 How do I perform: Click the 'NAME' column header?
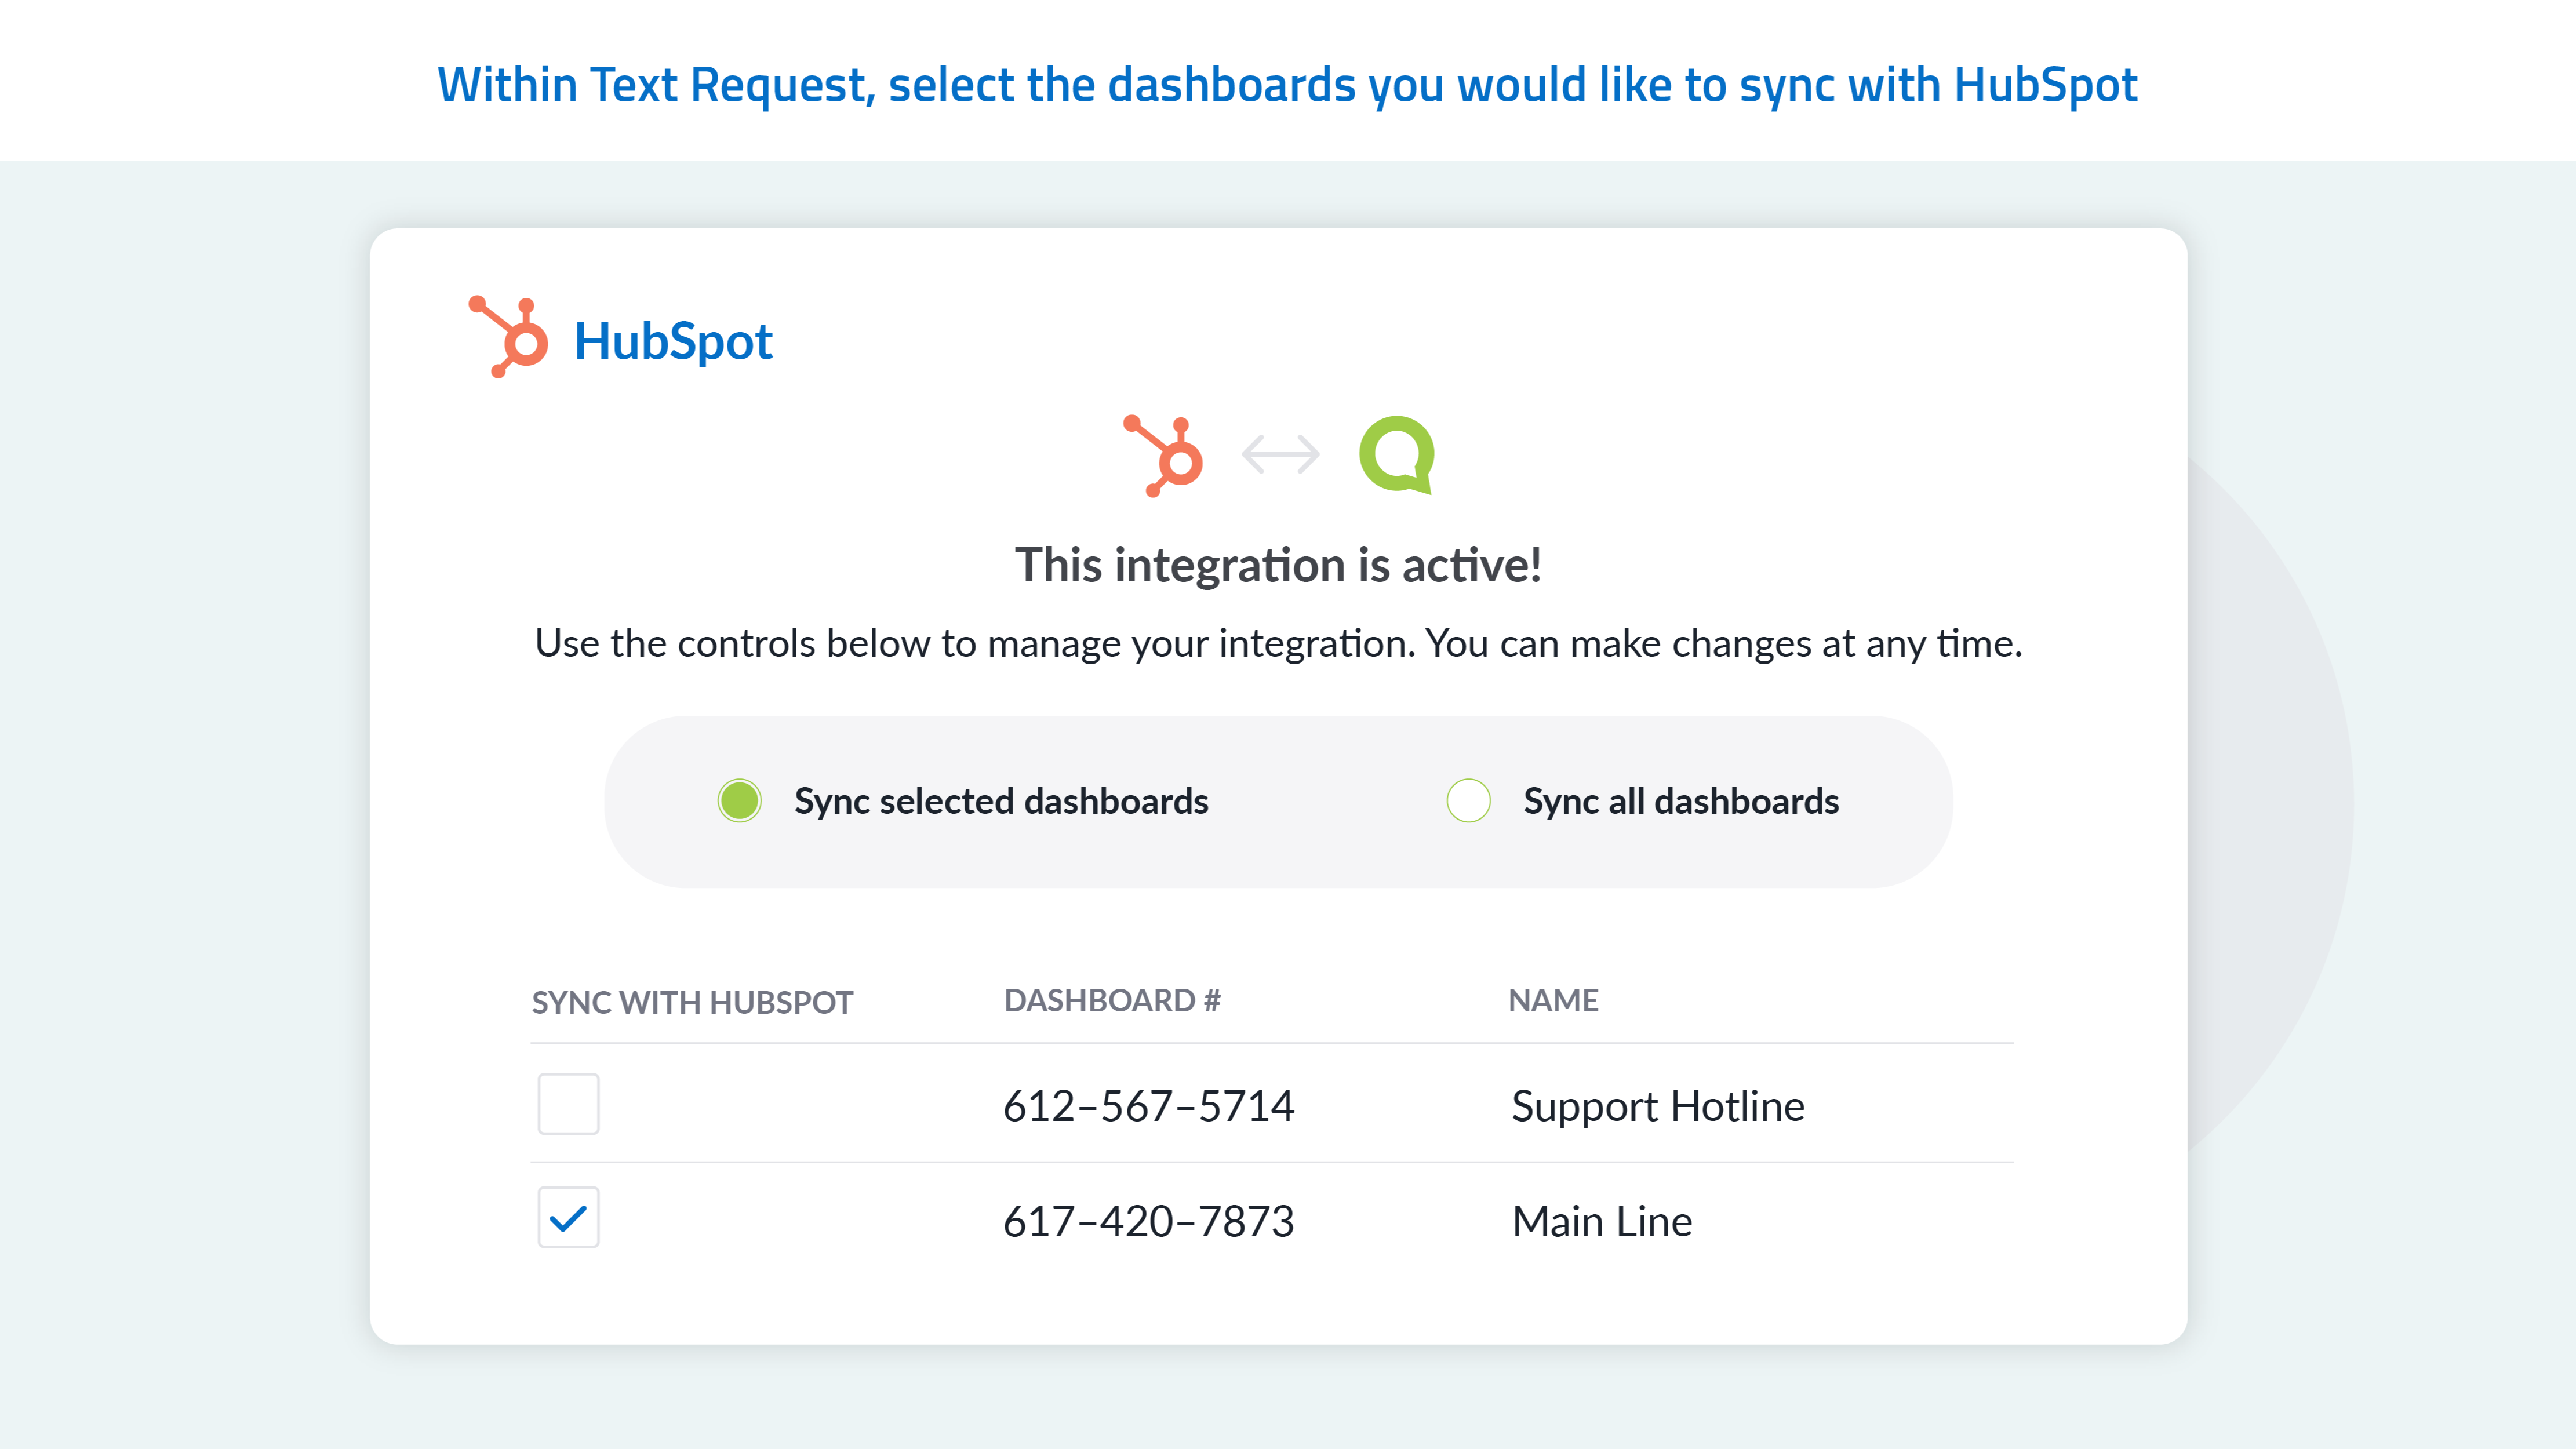click(x=1553, y=1000)
